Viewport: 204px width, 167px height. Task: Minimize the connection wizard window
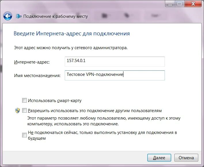click(x=170, y=4)
